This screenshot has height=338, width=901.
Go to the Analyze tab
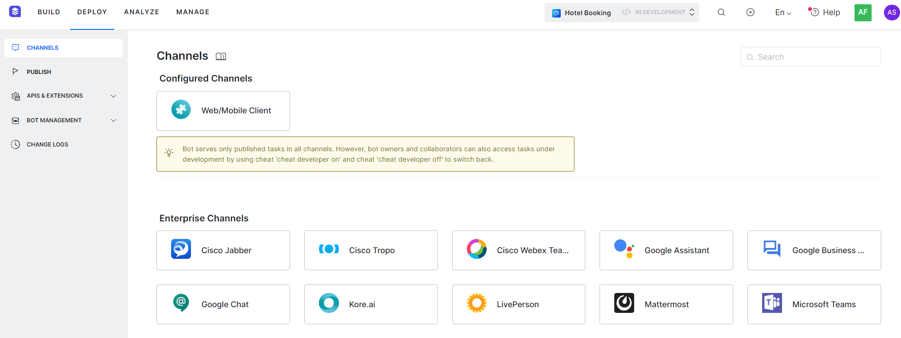[x=142, y=12]
